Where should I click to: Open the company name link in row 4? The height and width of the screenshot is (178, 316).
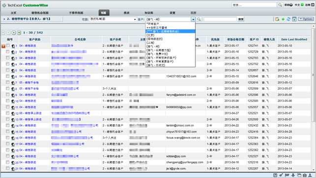click(x=75, y=64)
